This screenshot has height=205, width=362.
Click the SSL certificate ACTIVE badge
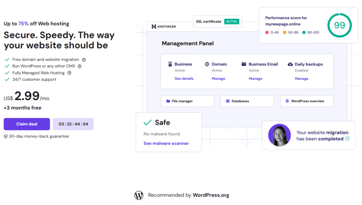(x=232, y=21)
